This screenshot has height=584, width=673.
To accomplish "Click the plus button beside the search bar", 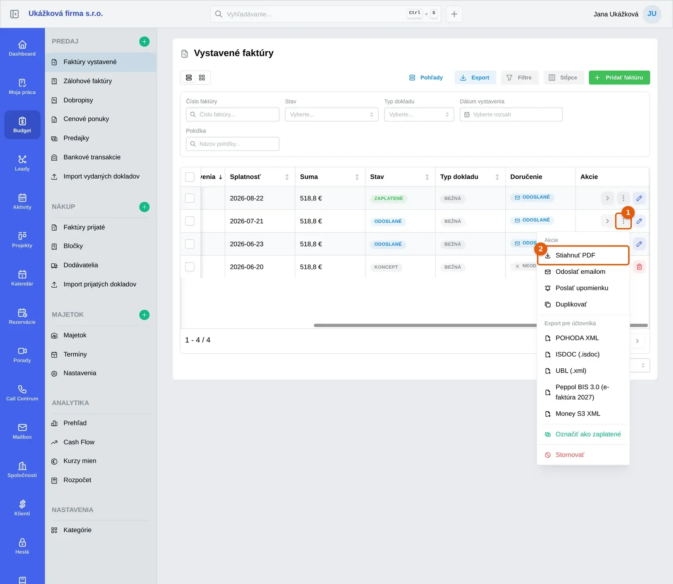I will [454, 14].
